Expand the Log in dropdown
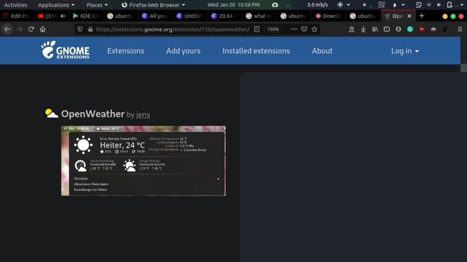Screen dimensions: 467x262 (x=405, y=51)
